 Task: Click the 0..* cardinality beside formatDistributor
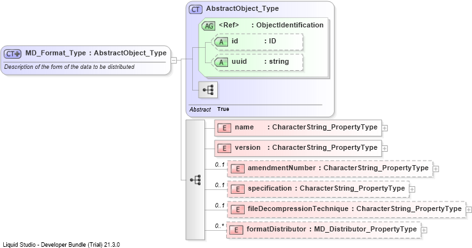(x=219, y=226)
